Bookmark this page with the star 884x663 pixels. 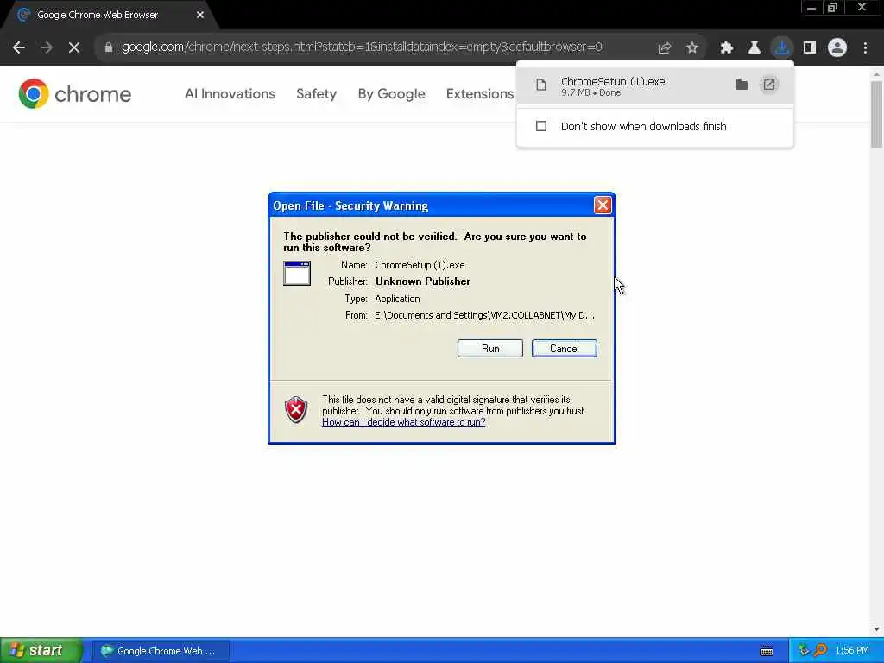click(x=692, y=48)
